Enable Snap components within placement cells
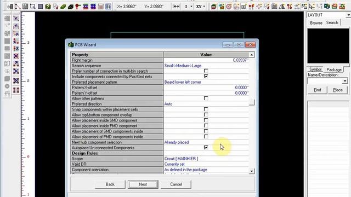Viewport: 351px width, 197px height. tap(206, 109)
